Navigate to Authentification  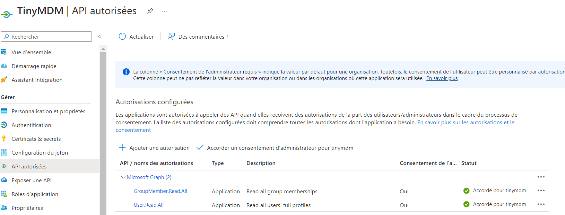(x=31, y=125)
